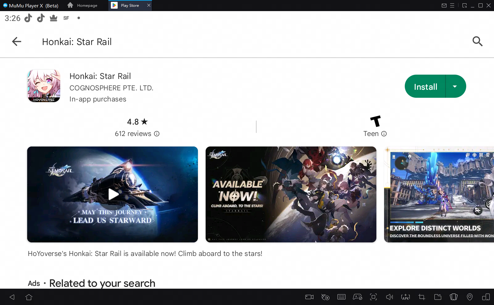Expand the Install options dropdown arrow
Image resolution: width=494 pixels, height=305 pixels.
click(455, 87)
